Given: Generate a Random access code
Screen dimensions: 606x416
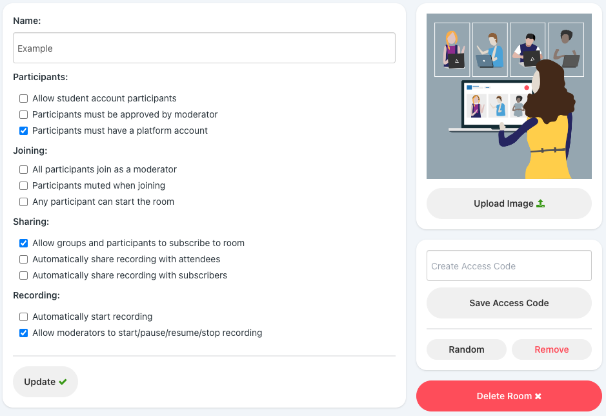Looking at the screenshot, I should pos(467,349).
